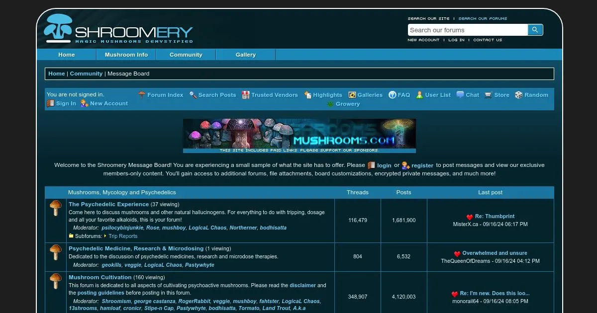Click the Sign In link
The height and width of the screenshot is (313, 597).
click(x=66, y=103)
